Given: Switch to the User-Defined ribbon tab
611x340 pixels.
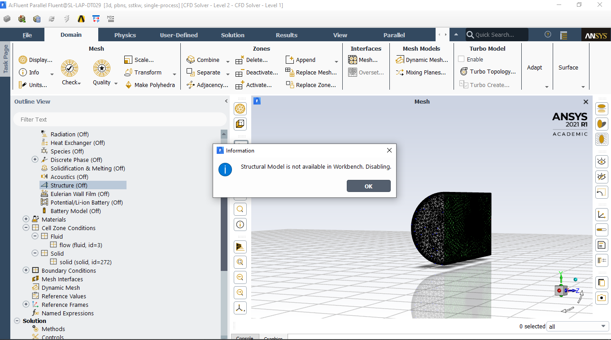Looking at the screenshot, I should pos(179,35).
